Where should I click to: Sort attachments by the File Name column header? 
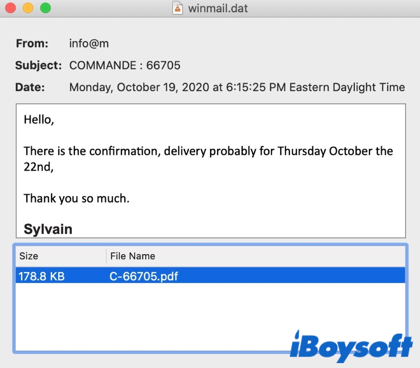pos(133,256)
